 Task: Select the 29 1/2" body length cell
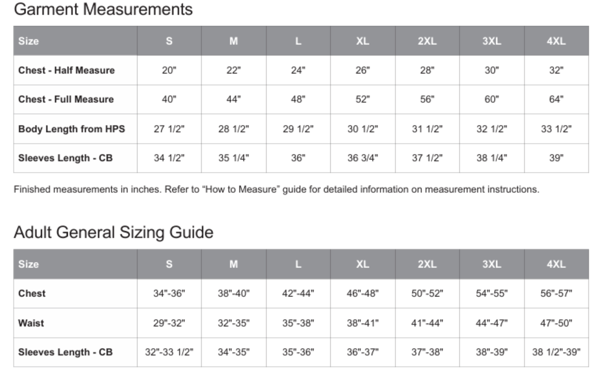click(298, 129)
